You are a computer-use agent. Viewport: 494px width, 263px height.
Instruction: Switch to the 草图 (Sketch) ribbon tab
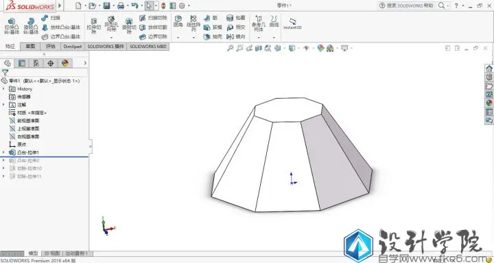pos(30,47)
